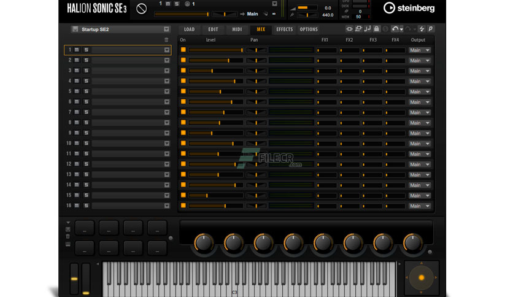Click the infinity icon in top slot
Screen dimensions: 513x297
point(274,13)
